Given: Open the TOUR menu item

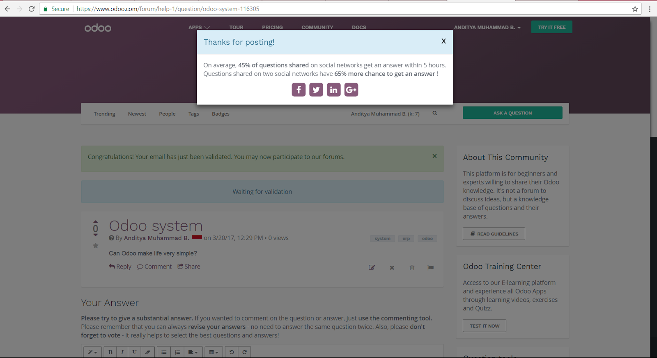Looking at the screenshot, I should (236, 27).
